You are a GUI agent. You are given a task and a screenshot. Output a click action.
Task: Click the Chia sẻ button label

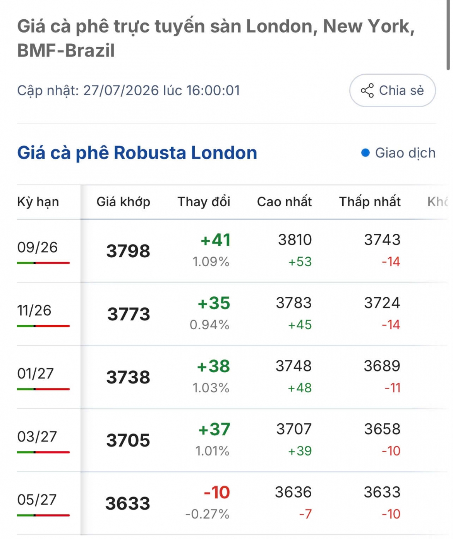coord(401,91)
